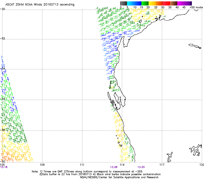The width and height of the screenshot is (204, 179).
Task: Click the legend label "25"
Action: (156, 7)
